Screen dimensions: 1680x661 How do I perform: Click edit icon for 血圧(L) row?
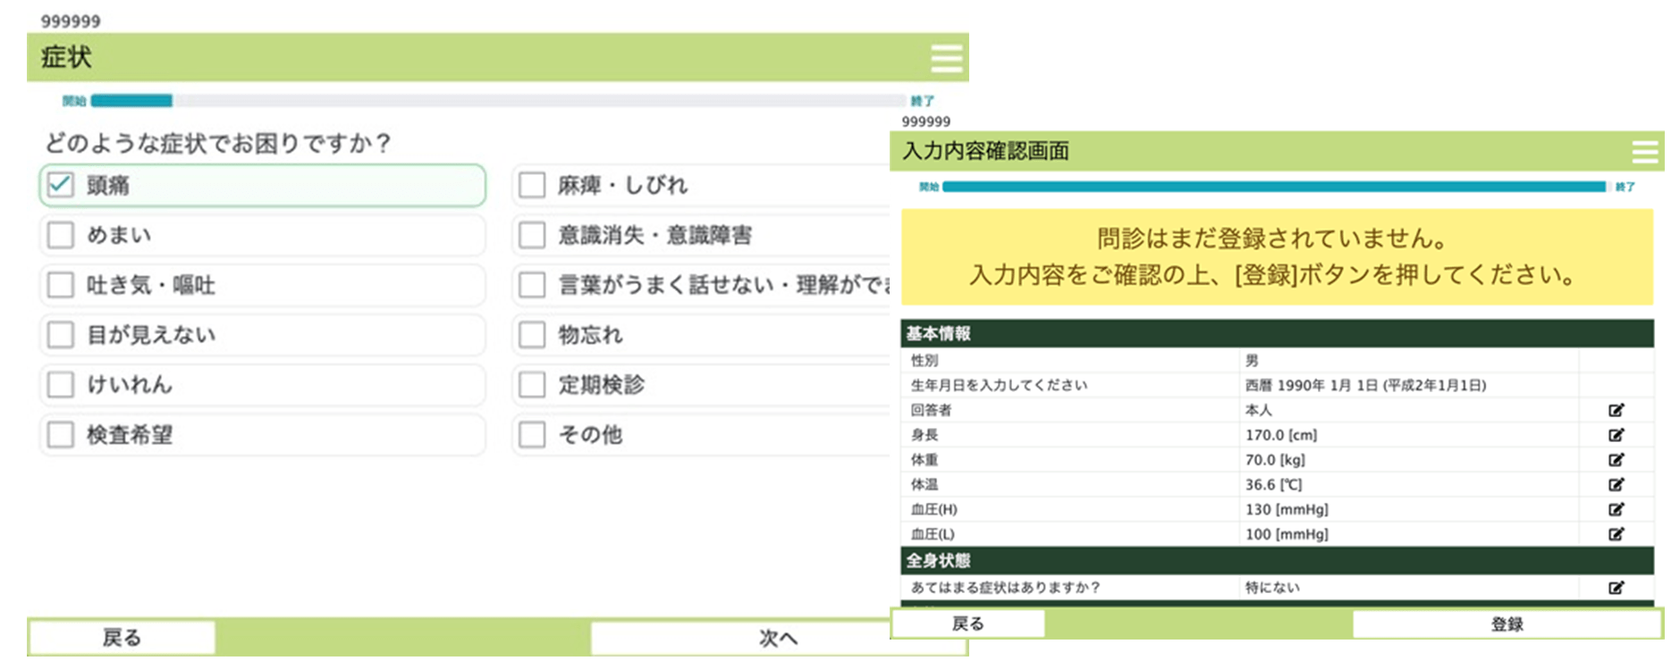(1616, 534)
